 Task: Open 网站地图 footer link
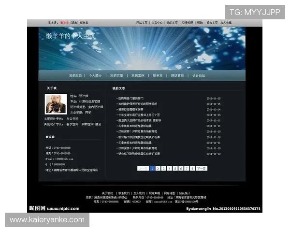point(169,193)
